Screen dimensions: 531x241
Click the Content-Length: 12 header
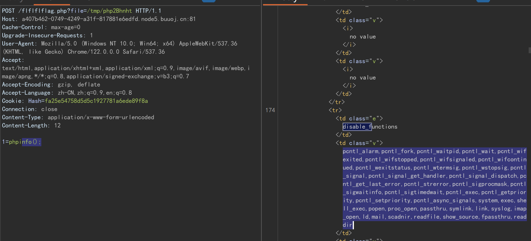coord(31,125)
